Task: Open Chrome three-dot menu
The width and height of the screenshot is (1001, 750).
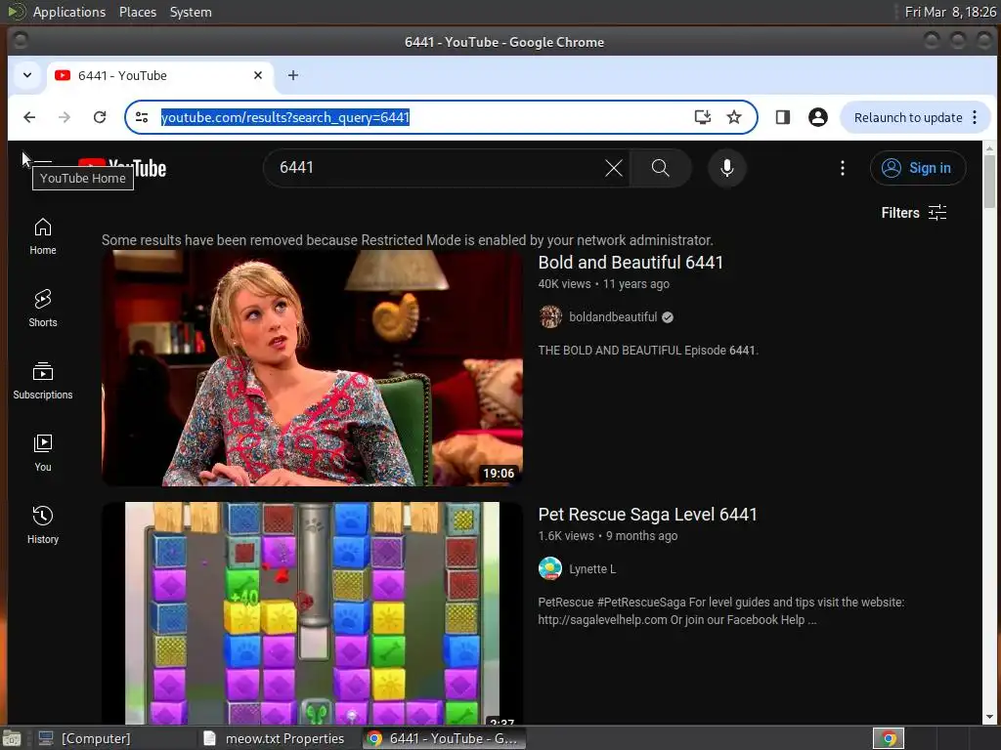Action: tap(975, 117)
